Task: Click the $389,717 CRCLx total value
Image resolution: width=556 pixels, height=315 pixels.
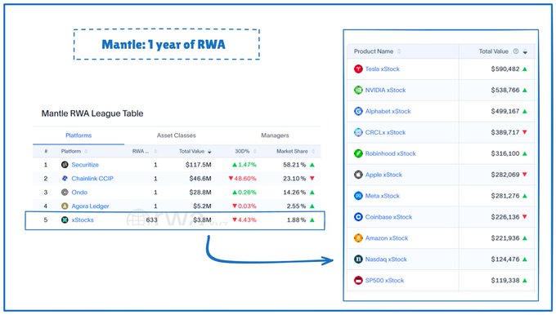Action: pos(505,132)
